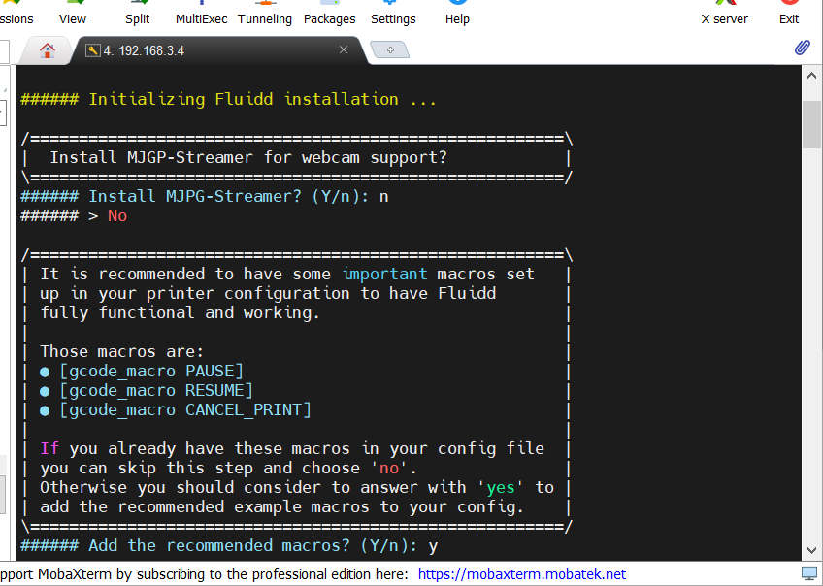Image resolution: width=823 pixels, height=586 pixels.
Task: Open a new tab with plus button
Action: coord(390,50)
